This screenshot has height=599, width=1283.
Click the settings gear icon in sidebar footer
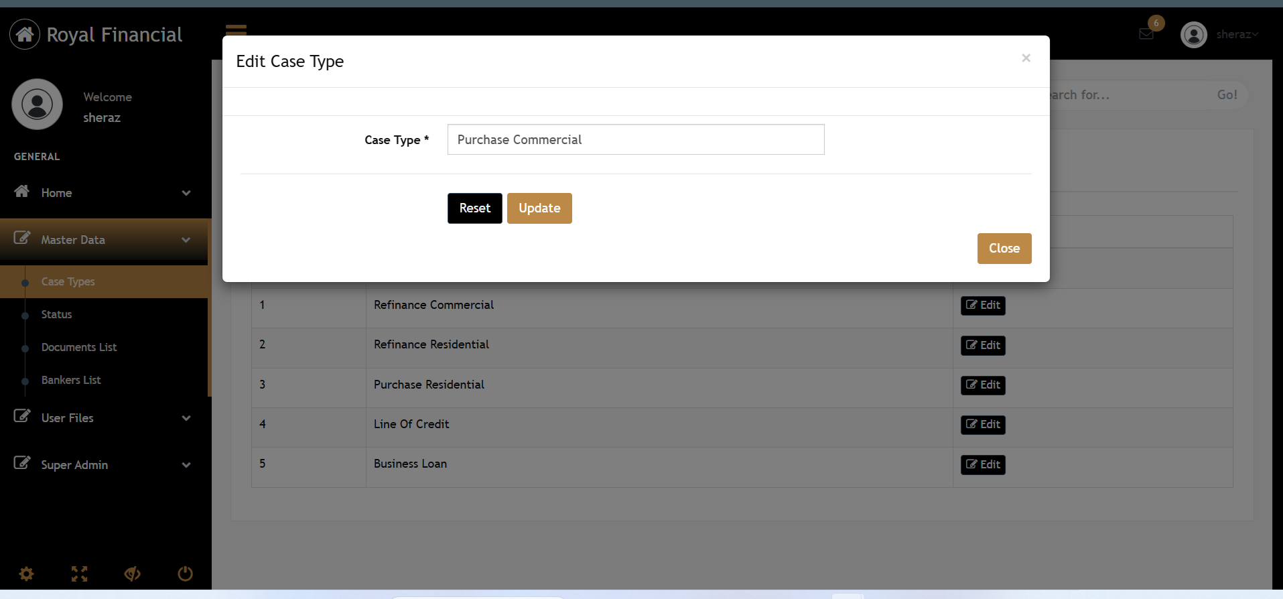coord(26,574)
